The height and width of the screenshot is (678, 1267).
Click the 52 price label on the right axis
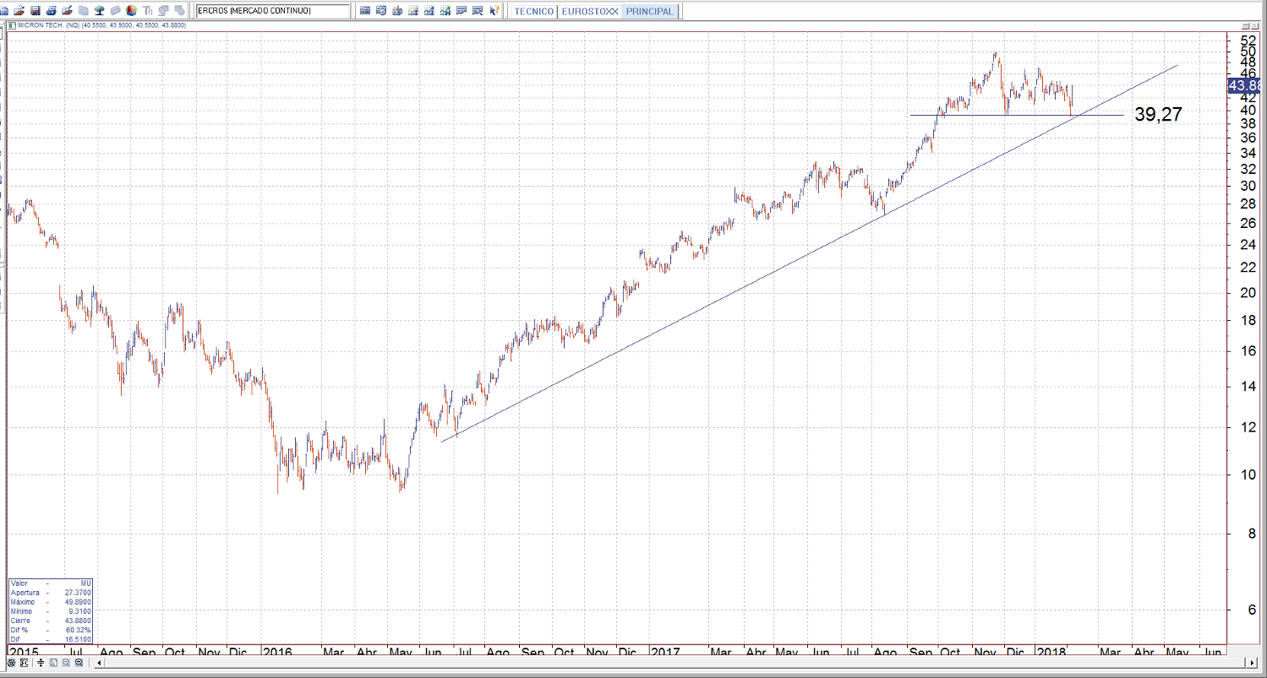[x=1248, y=40]
